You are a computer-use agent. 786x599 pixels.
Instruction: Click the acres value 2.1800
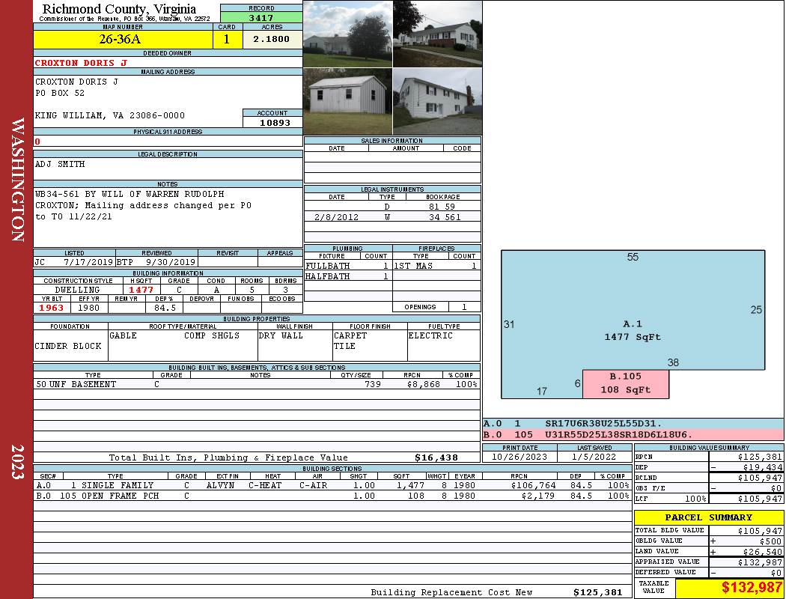[x=272, y=40]
